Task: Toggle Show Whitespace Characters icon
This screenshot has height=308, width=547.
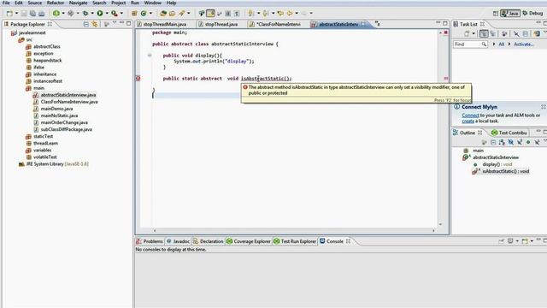Action: coord(237,14)
